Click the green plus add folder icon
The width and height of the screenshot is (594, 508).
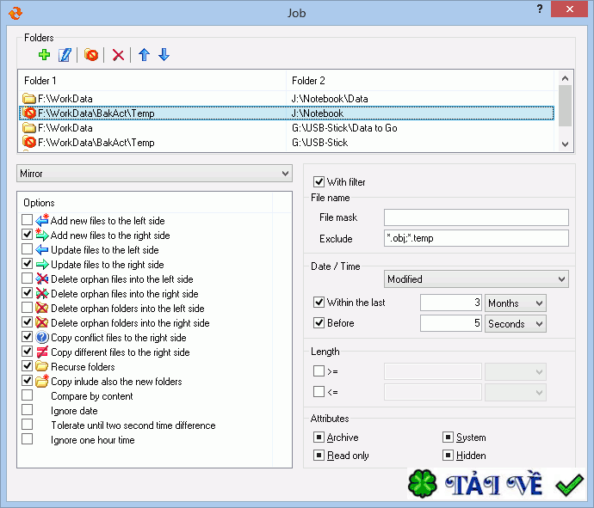[45, 55]
